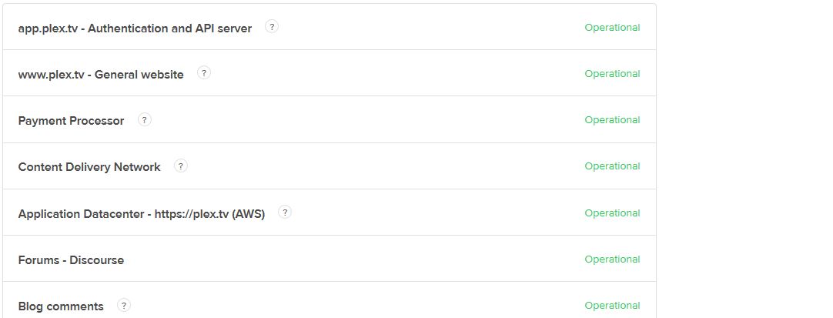The image size is (833, 318).
Task: Select the Payment Processor Operational status
Action: (612, 120)
